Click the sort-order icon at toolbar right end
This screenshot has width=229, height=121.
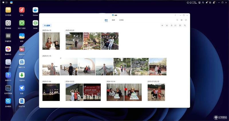(185, 26)
